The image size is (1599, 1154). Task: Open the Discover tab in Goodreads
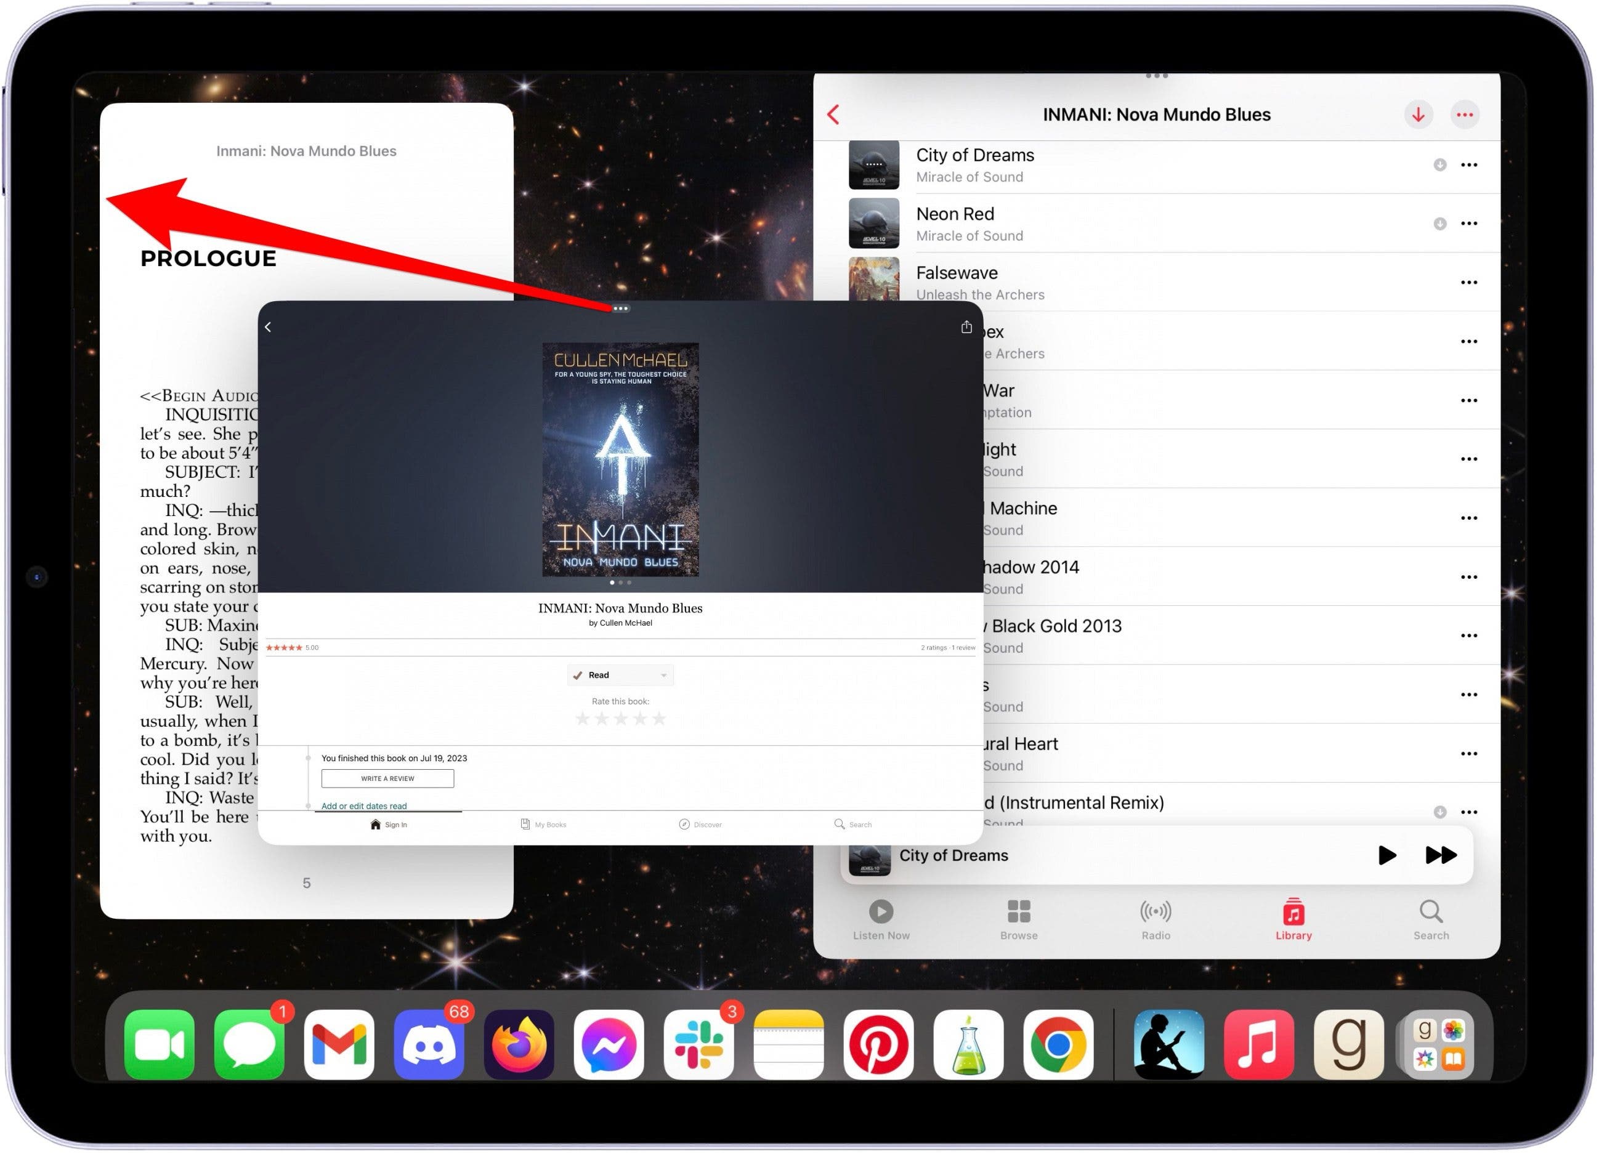click(x=700, y=824)
